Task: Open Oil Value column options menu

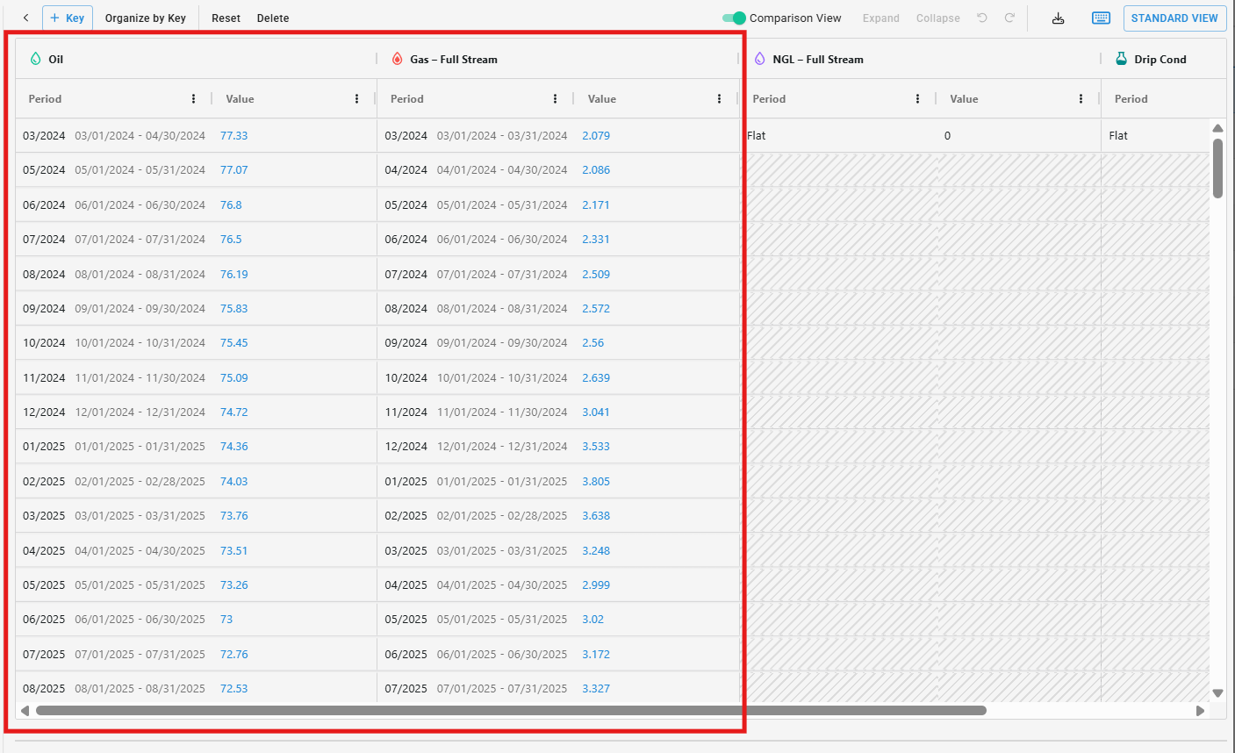Action: pos(356,99)
